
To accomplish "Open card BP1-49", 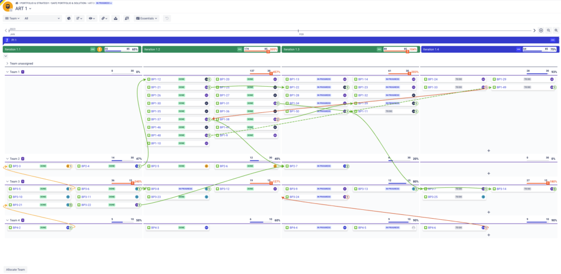I will [x=523, y=87].
